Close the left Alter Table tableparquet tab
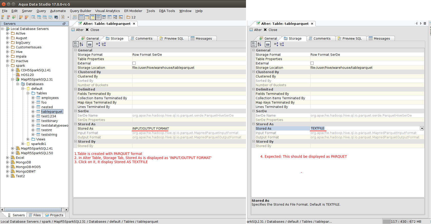Viewport: 431px width, 224px height. coord(134,24)
